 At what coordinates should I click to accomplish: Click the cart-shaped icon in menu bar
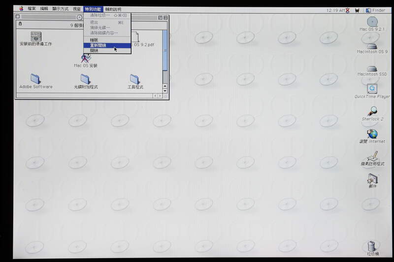pyautogui.click(x=357, y=10)
